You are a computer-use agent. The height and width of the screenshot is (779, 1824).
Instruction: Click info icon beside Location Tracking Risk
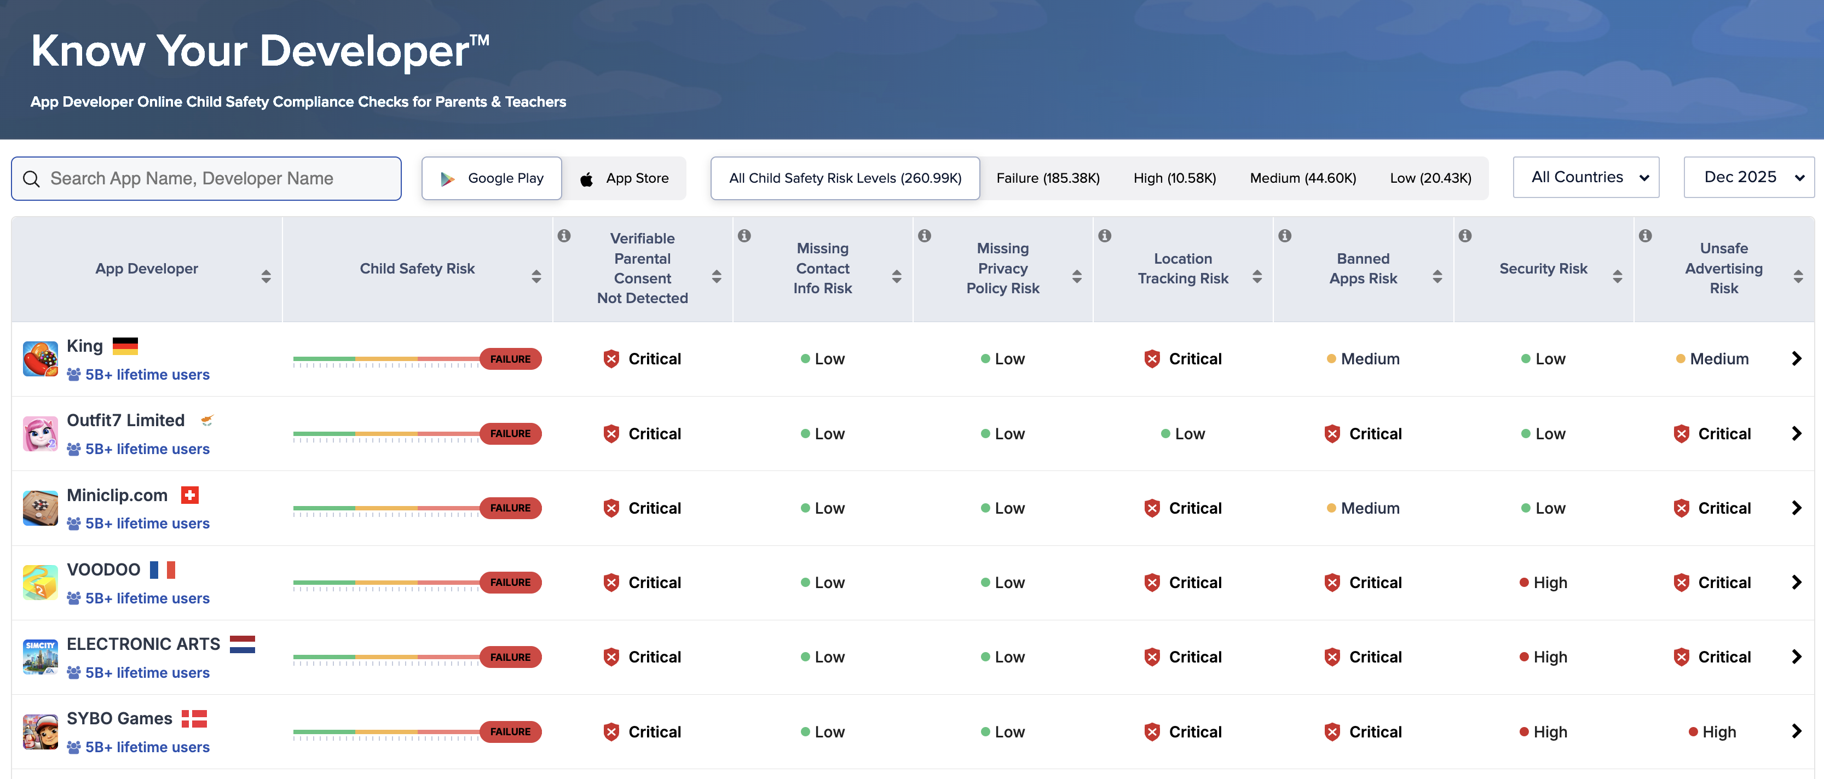point(1105,236)
